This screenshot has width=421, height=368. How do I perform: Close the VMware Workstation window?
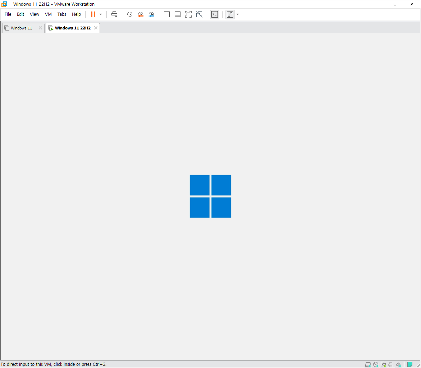pyautogui.click(x=412, y=4)
